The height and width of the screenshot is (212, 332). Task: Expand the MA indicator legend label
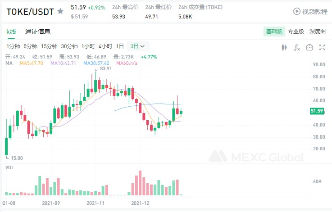click(9, 63)
